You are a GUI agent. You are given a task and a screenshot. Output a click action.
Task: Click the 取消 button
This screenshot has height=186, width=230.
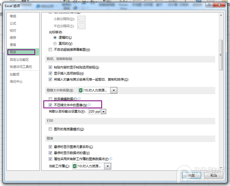(214, 175)
